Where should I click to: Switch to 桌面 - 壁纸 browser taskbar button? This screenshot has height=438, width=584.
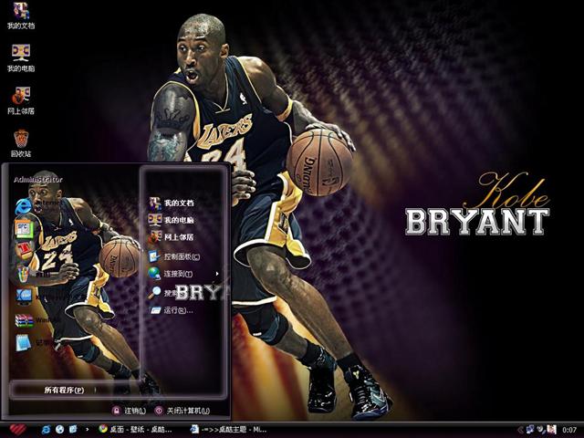[136, 430]
